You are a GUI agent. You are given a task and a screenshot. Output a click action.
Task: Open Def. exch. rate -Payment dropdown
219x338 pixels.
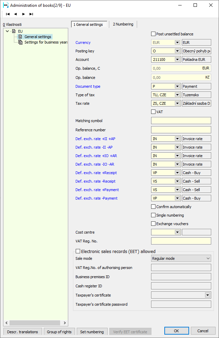tap(178, 198)
